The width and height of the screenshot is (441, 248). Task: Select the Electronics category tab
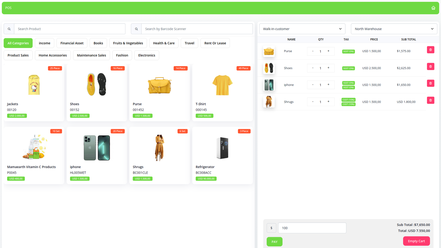coord(147,55)
